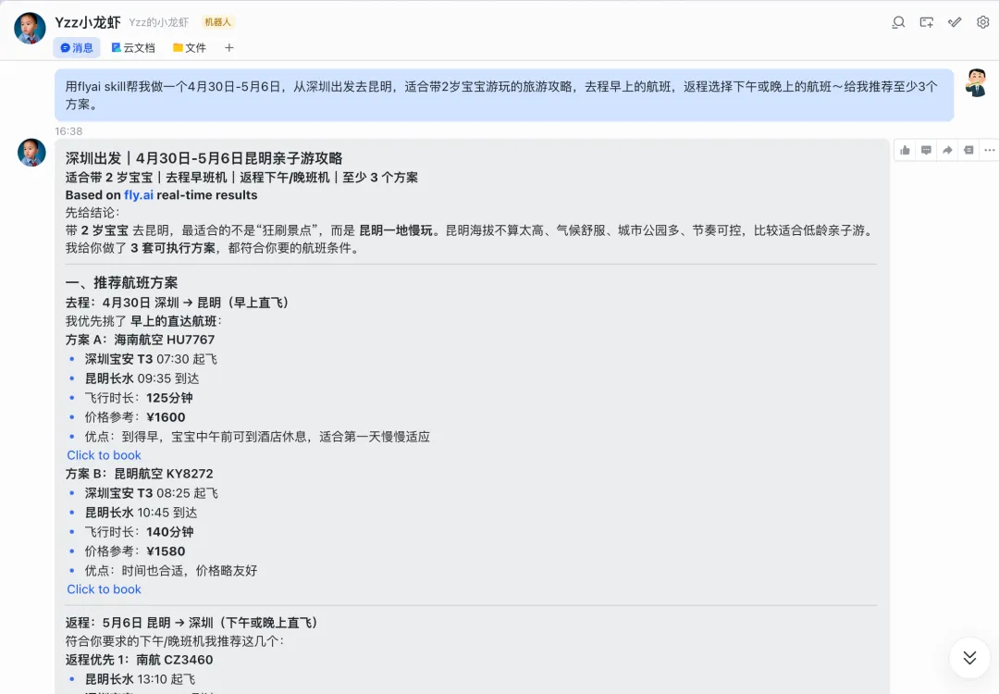Click the 深圳宝安 T3 07:30 起飞 line
Screen dimensions: 999x694
pyautogui.click(x=151, y=359)
